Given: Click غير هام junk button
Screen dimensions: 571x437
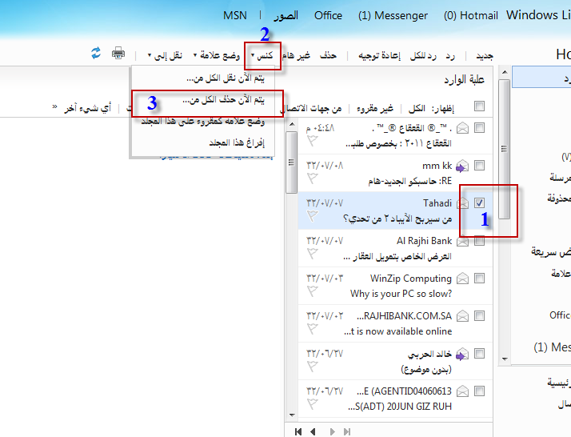Looking at the screenshot, I should pos(296,55).
